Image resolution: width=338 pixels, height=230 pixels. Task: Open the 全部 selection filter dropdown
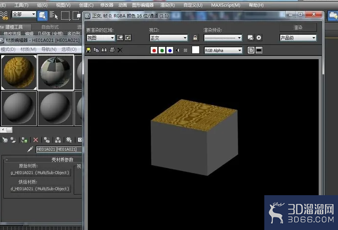click(24, 14)
